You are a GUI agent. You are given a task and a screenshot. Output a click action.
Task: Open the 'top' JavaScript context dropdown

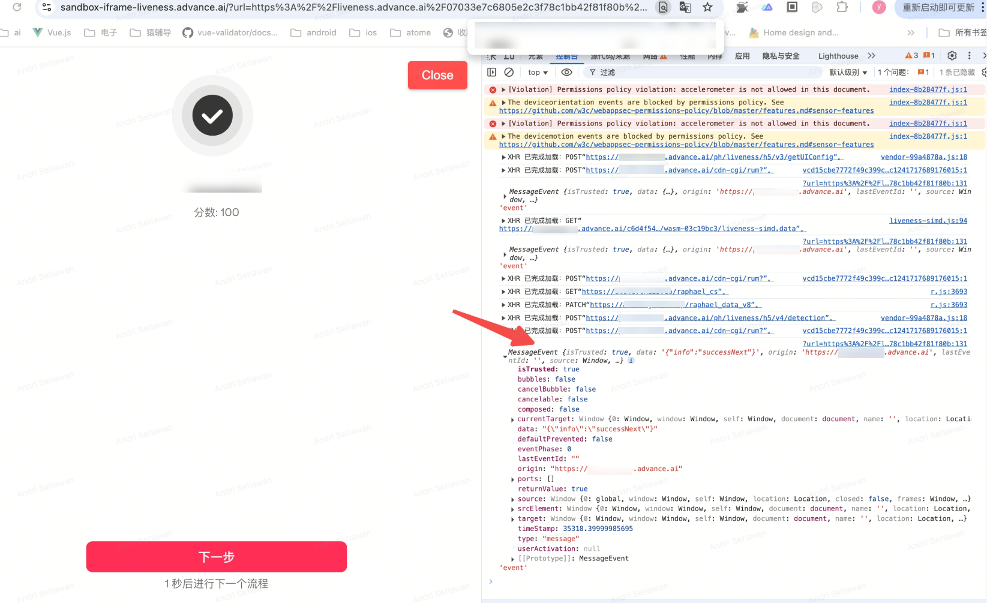538,73
